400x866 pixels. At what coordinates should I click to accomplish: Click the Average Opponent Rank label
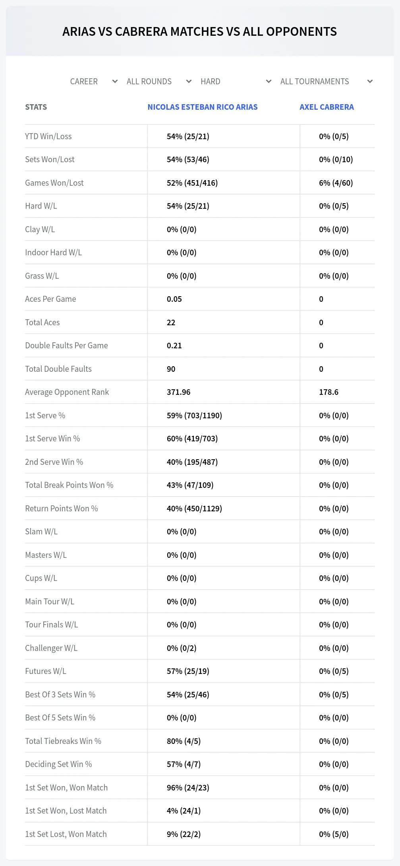pos(67,392)
